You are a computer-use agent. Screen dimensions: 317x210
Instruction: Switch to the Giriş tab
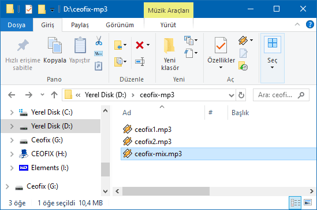tap(47, 25)
